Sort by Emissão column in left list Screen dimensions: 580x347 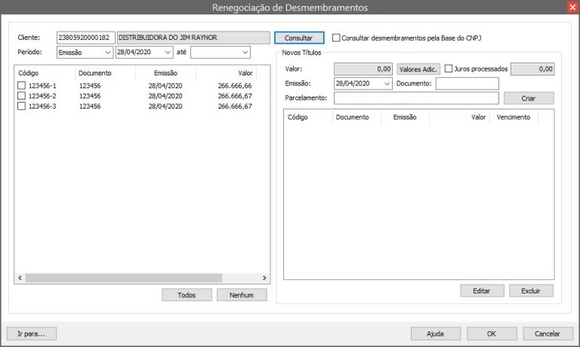pyautogui.click(x=165, y=73)
